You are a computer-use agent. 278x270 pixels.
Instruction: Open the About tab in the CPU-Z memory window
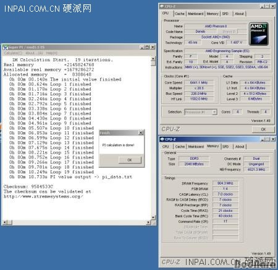[240, 147]
